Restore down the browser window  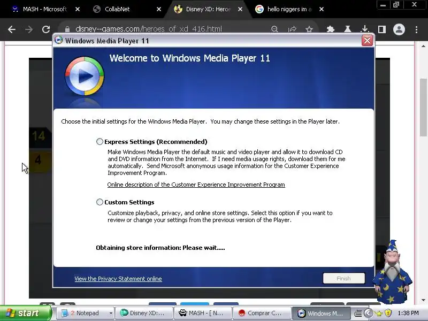coord(396,5)
